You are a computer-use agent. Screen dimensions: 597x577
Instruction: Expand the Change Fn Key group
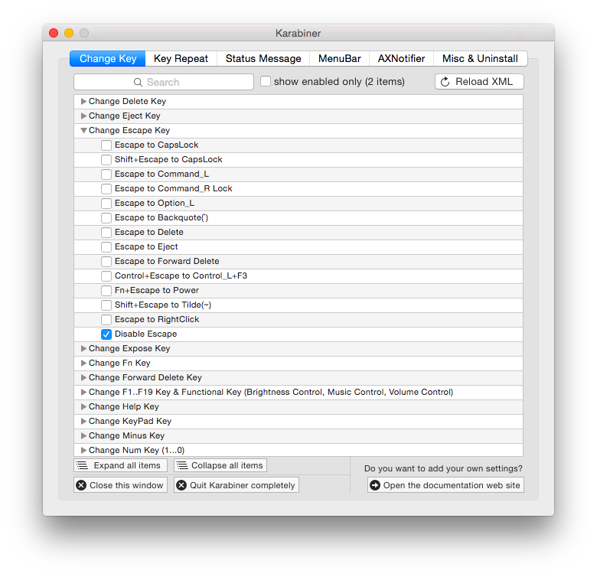83,363
